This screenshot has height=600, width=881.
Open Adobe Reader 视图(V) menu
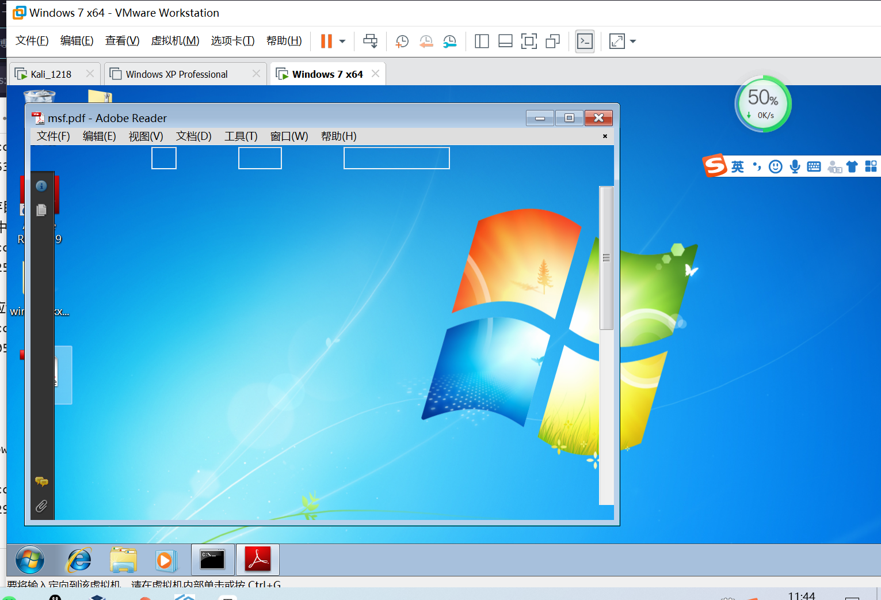[146, 136]
